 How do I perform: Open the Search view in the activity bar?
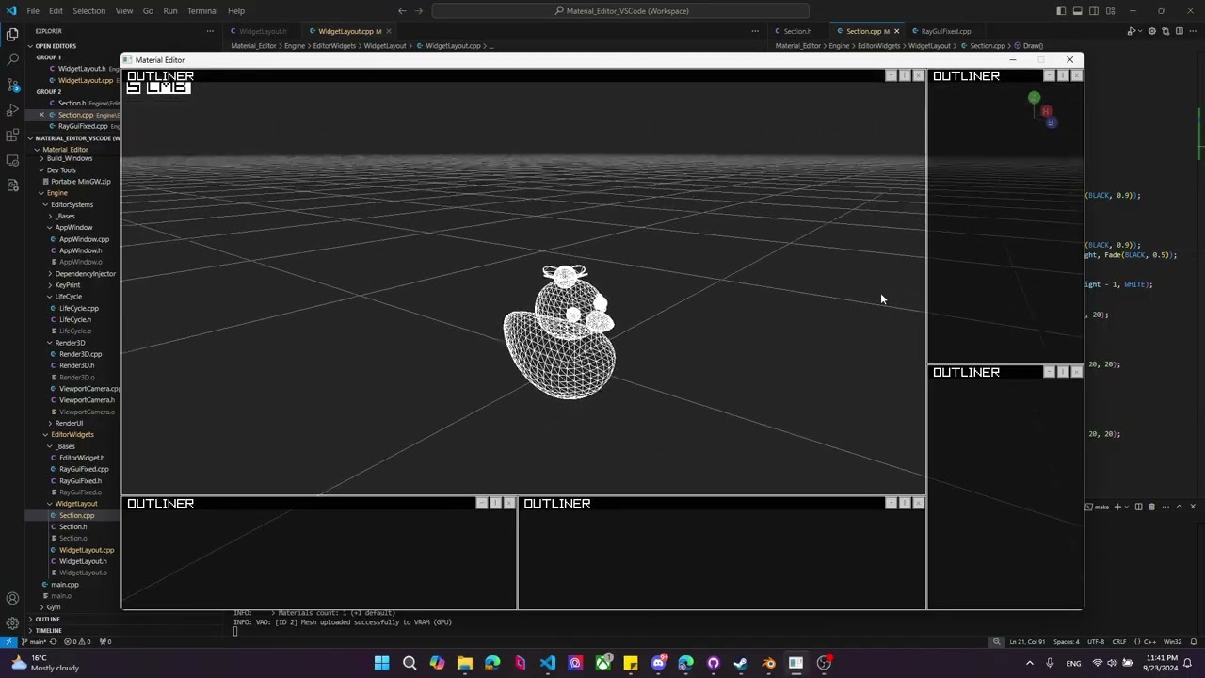coord(12,59)
